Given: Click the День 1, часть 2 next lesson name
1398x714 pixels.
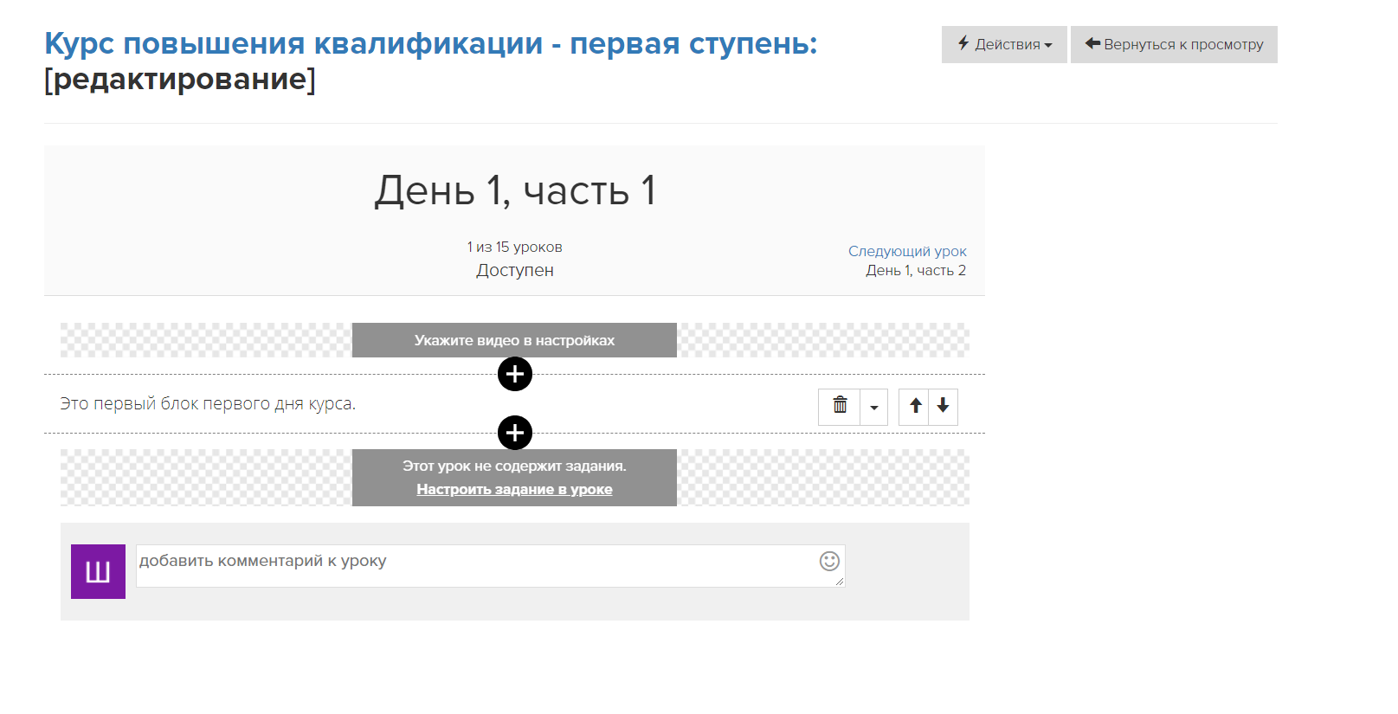Looking at the screenshot, I should 915,271.
